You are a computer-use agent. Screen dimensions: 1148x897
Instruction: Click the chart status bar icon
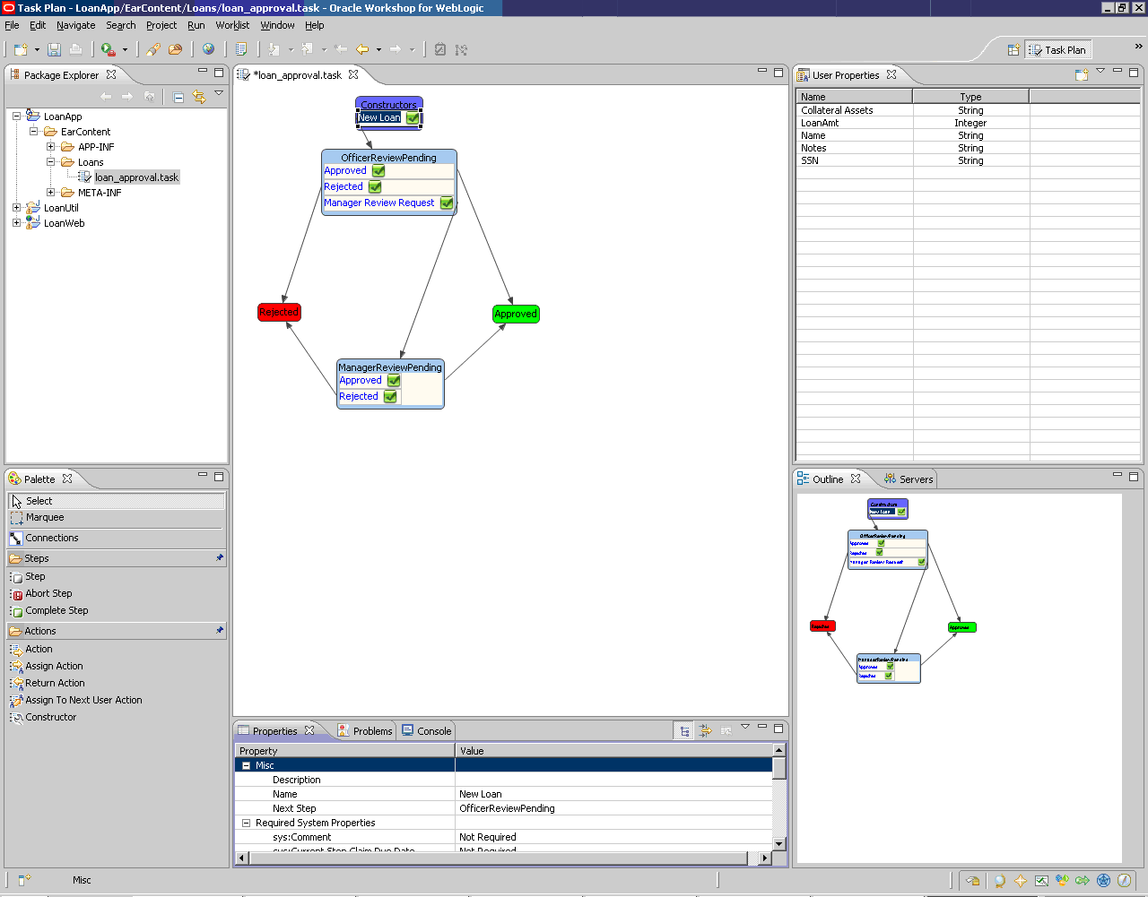1041,881
